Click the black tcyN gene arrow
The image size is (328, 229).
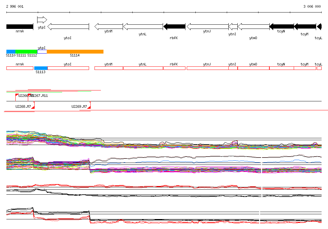pos(282,27)
